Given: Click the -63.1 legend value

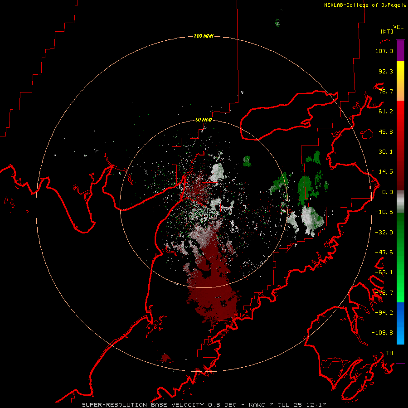Looking at the screenshot, I should [x=384, y=272].
